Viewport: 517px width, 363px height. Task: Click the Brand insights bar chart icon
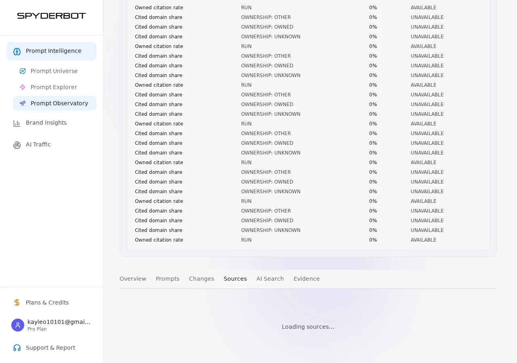tap(17, 123)
